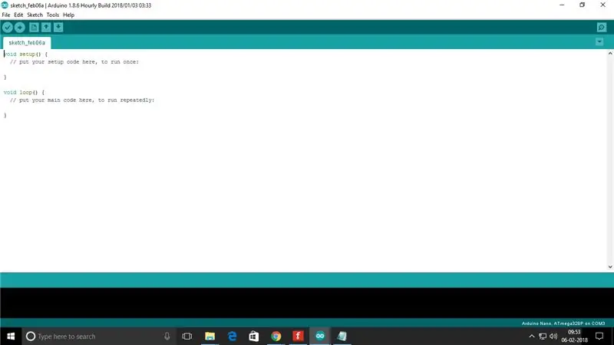Open the notepad-like taskbar app icon

pyautogui.click(x=342, y=336)
